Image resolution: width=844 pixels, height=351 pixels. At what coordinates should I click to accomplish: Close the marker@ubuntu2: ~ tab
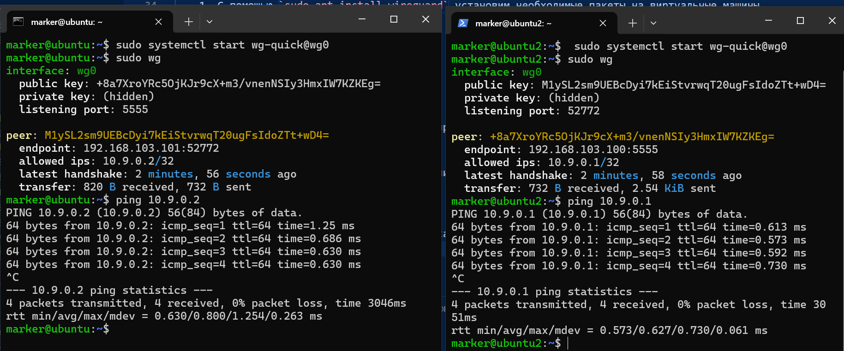(x=603, y=23)
